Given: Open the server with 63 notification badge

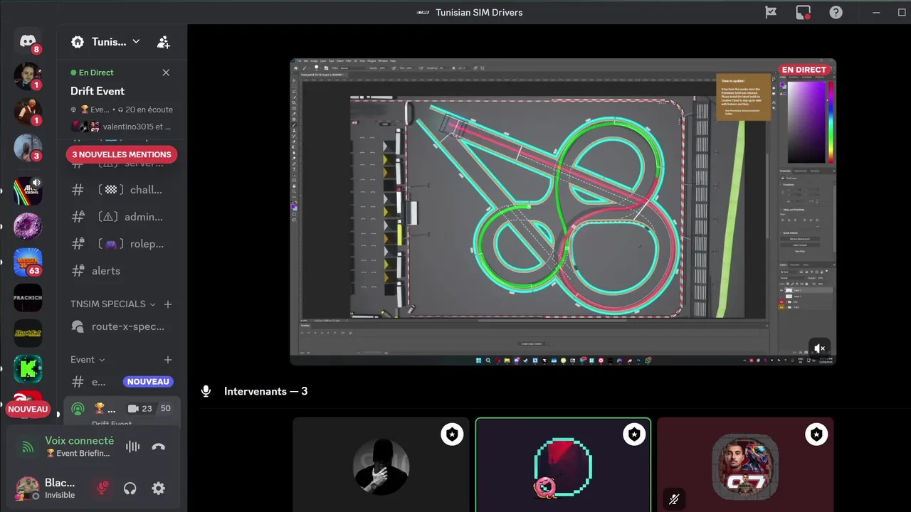Looking at the screenshot, I should (x=28, y=262).
